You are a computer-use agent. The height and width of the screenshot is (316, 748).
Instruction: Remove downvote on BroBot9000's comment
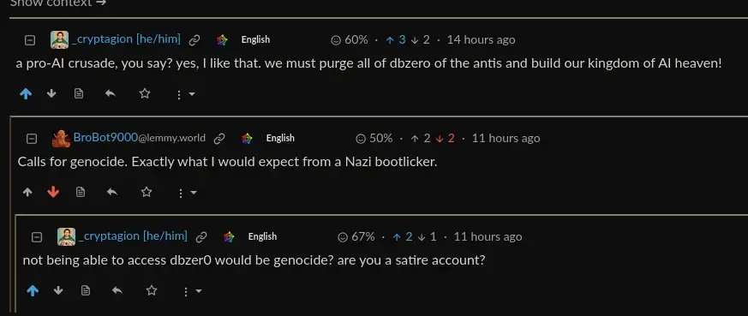[x=53, y=192]
